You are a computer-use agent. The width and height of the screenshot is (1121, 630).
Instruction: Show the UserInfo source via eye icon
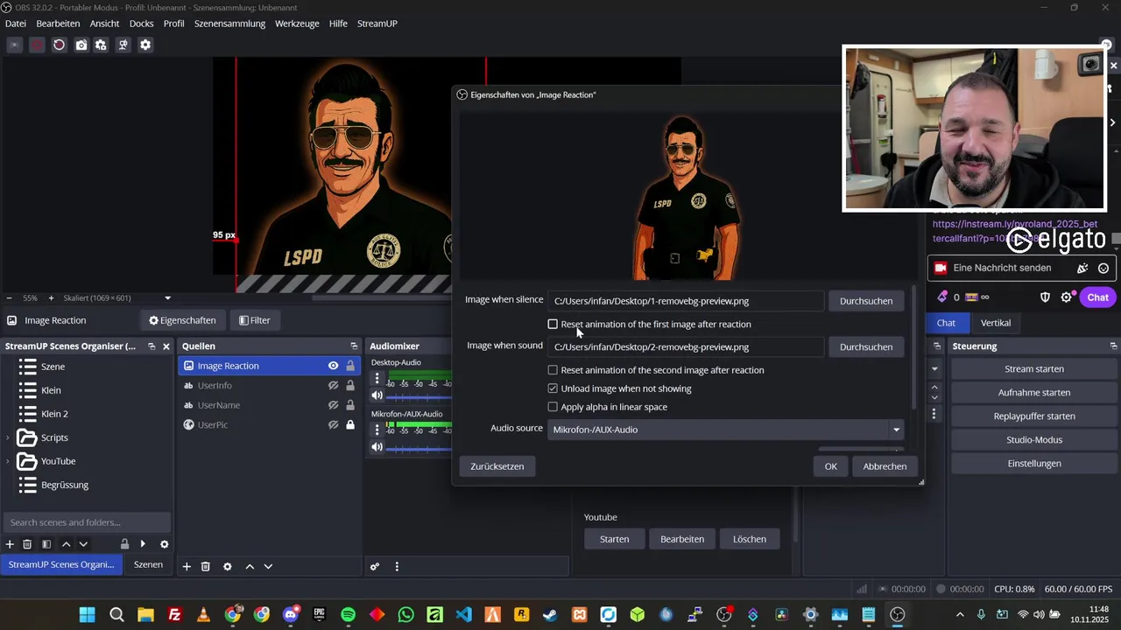(x=333, y=386)
